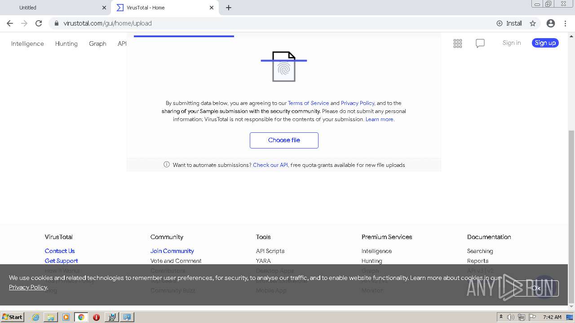Click the browser back arrow
Viewport: 575px width, 323px height.
[10, 23]
